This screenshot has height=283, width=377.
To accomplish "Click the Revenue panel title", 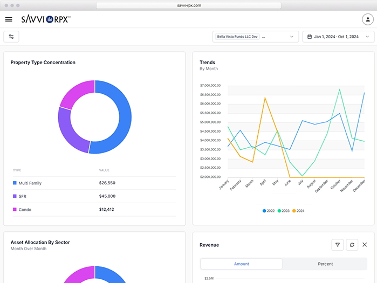I will [x=209, y=245].
